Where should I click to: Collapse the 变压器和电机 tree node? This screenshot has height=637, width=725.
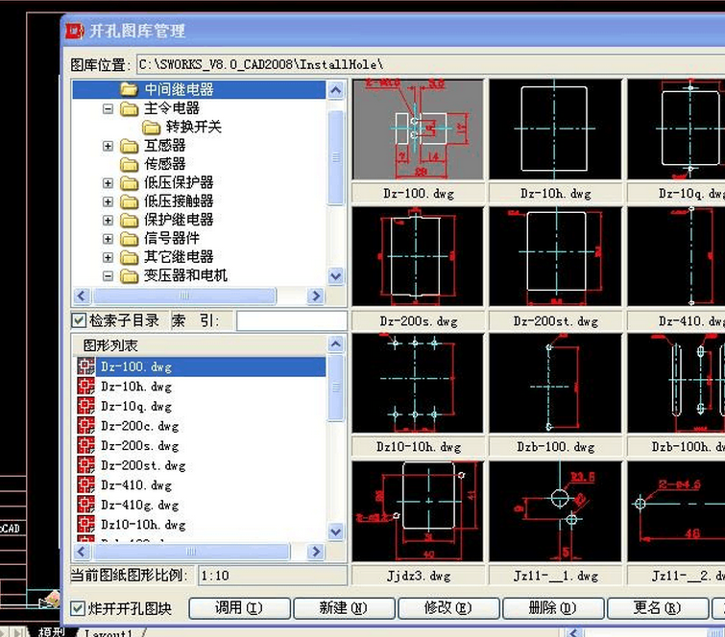(108, 275)
